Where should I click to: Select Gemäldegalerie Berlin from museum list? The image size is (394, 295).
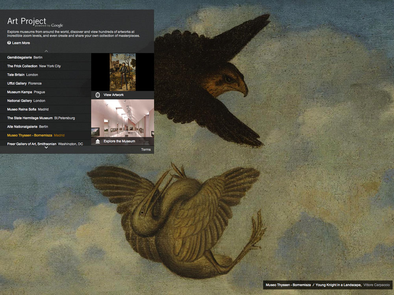coord(45,57)
